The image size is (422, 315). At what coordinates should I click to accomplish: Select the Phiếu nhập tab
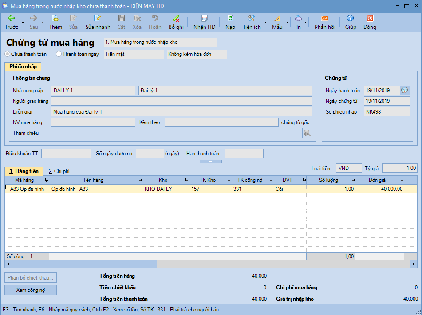tap(23, 67)
